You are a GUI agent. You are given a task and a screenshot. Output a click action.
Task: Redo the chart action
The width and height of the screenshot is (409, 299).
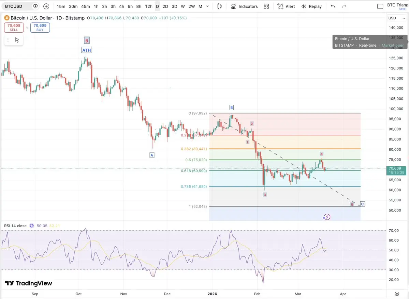[344, 6]
